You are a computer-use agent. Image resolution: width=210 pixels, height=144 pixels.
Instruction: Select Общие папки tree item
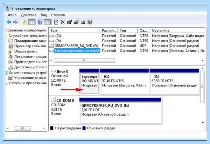pos(26,52)
